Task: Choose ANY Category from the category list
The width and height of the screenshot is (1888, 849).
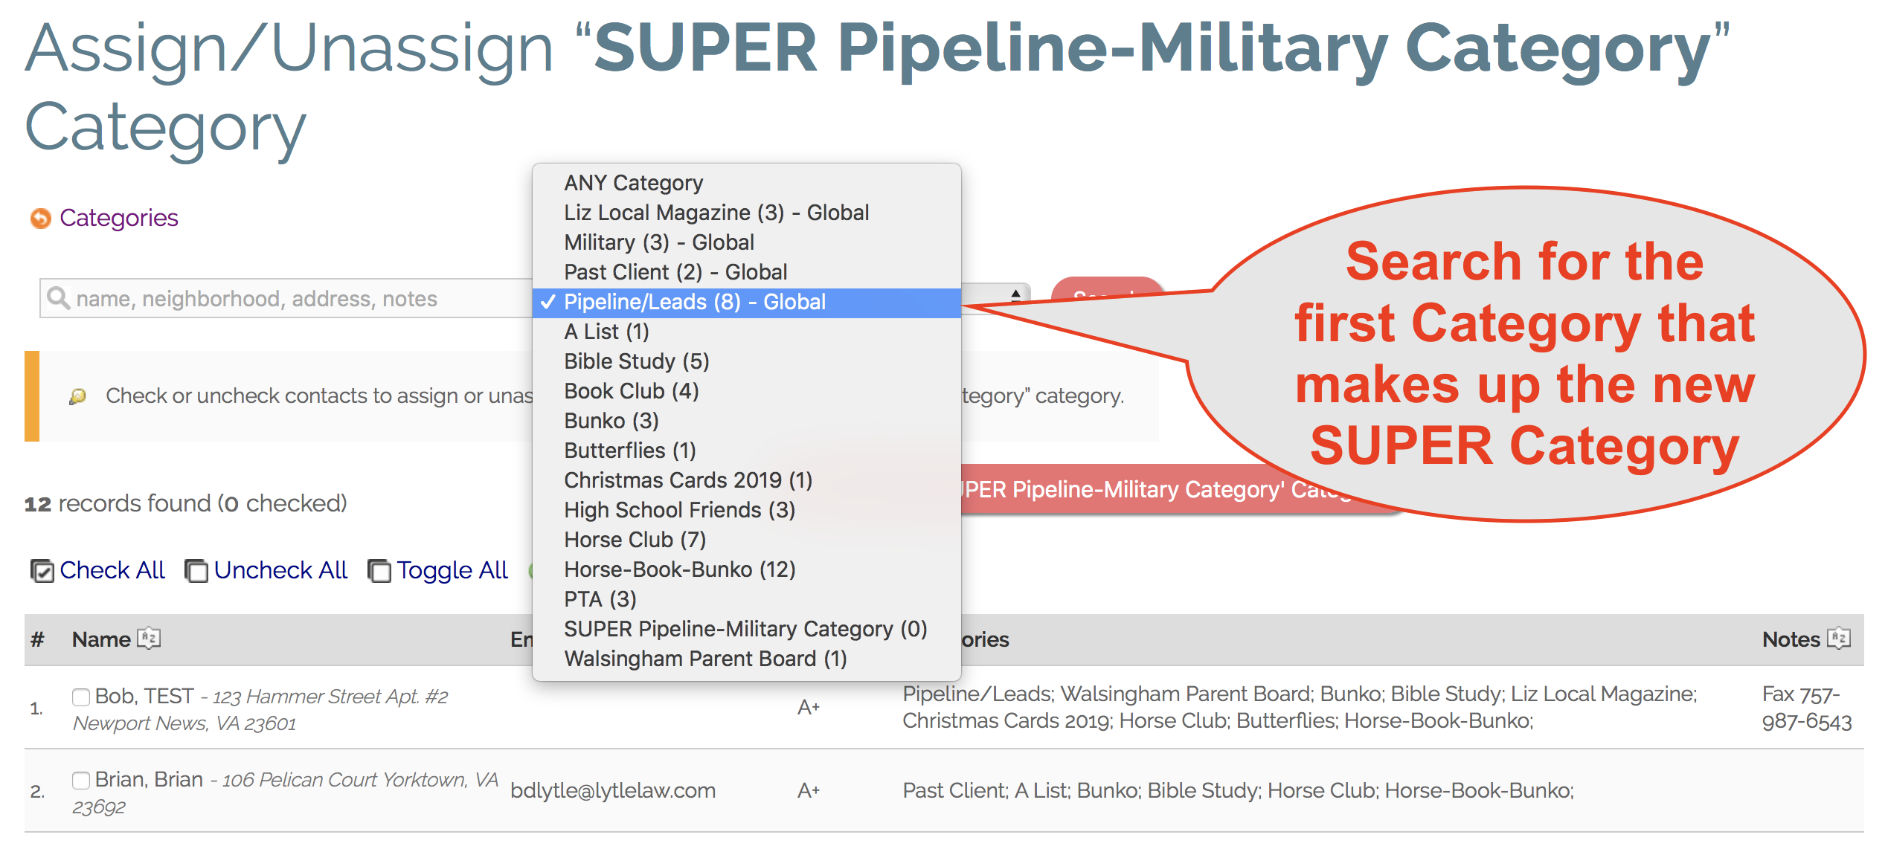Action: click(632, 182)
